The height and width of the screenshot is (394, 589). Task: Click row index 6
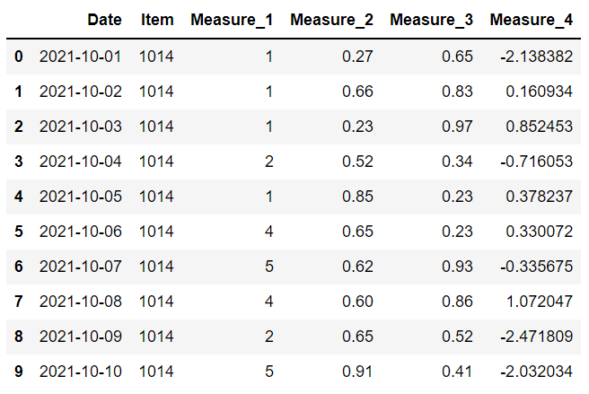pos(20,265)
